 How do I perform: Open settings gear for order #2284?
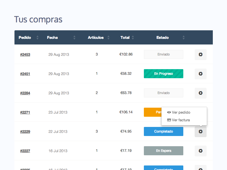(200, 93)
